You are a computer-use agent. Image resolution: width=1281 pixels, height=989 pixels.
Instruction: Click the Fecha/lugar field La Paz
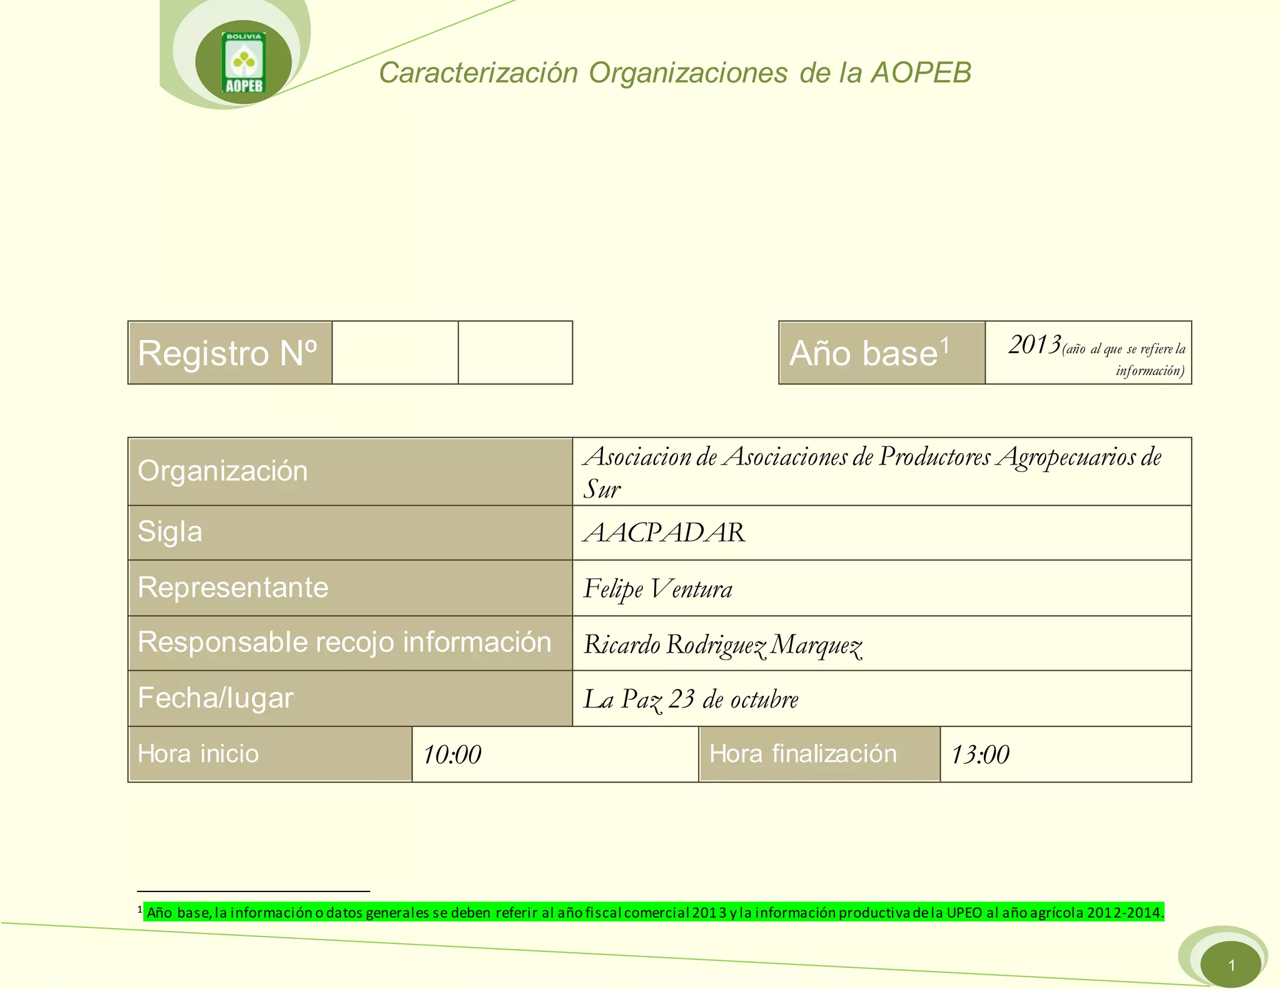[x=691, y=699]
